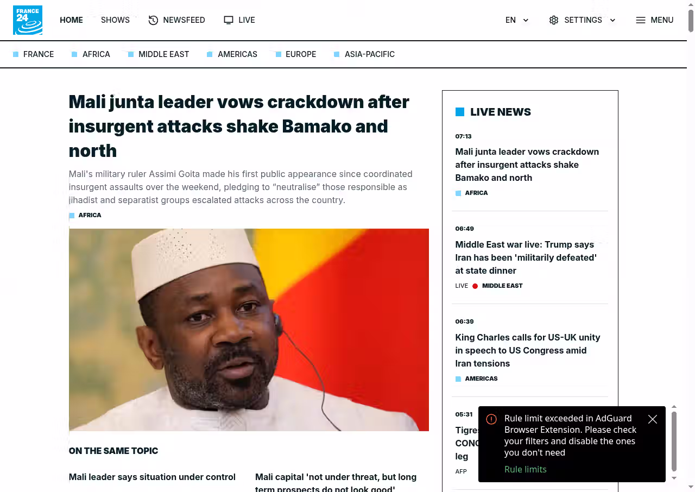Click the Assimi Goita article photo
The width and height of the screenshot is (695, 492).
(x=249, y=330)
